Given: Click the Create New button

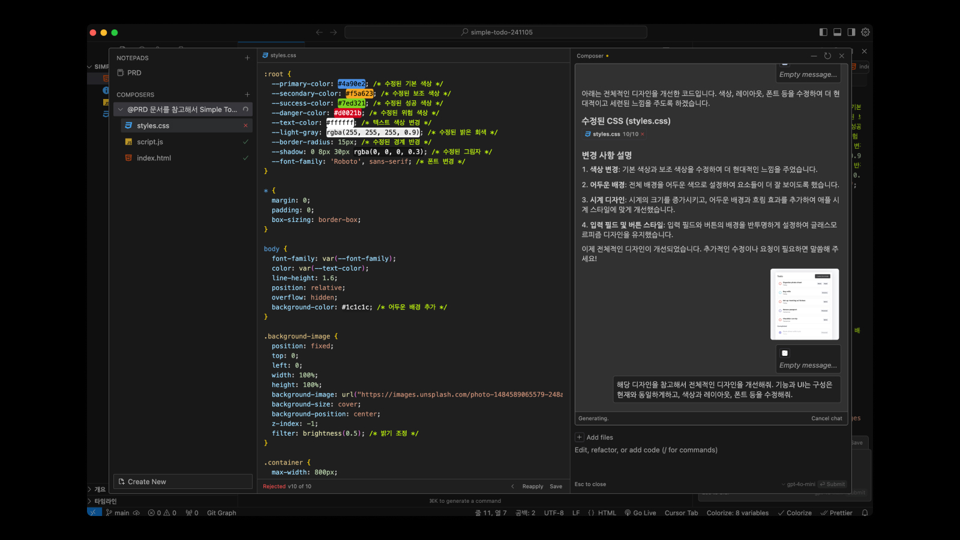Looking at the screenshot, I should [183, 482].
